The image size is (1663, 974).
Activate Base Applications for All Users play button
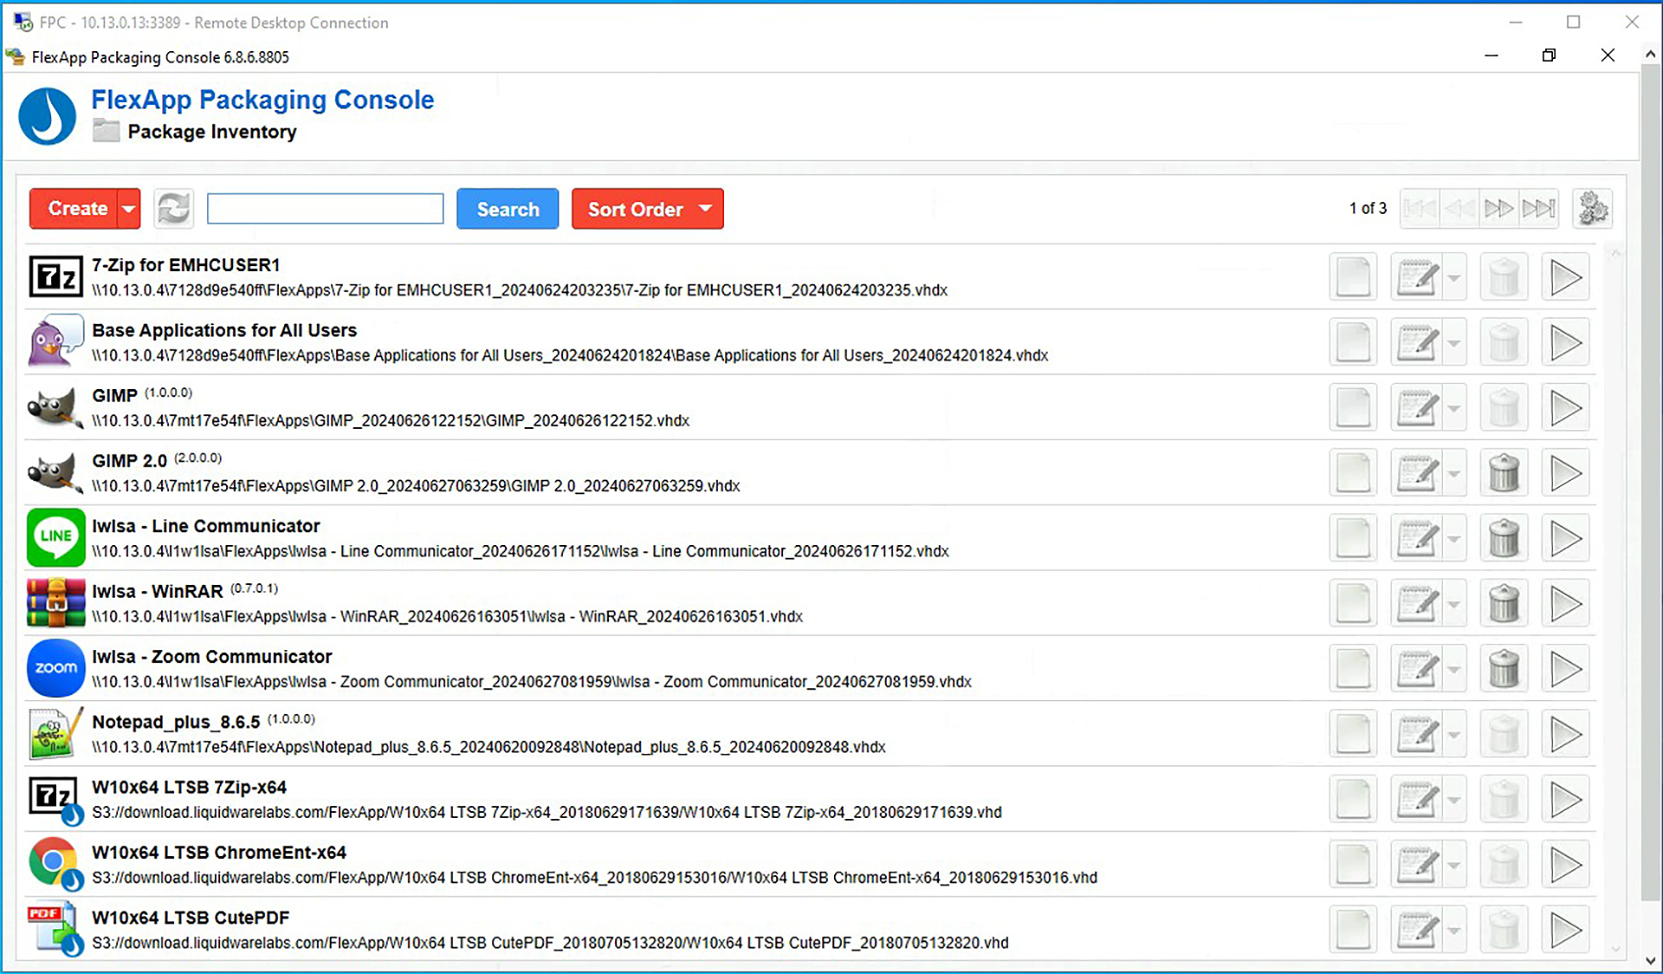[1565, 343]
